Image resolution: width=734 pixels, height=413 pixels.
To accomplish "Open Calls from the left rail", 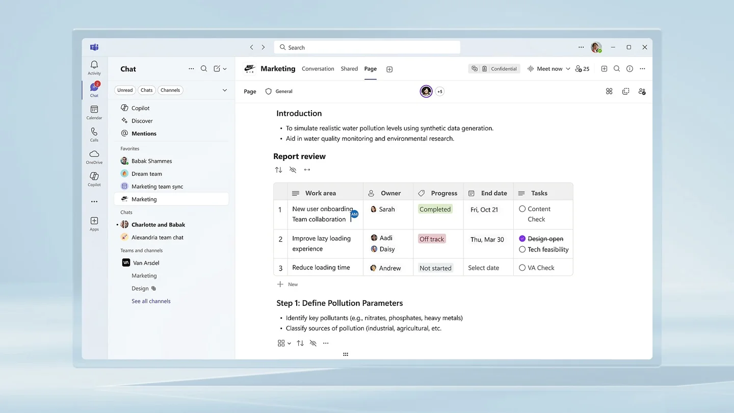I will click(x=94, y=135).
